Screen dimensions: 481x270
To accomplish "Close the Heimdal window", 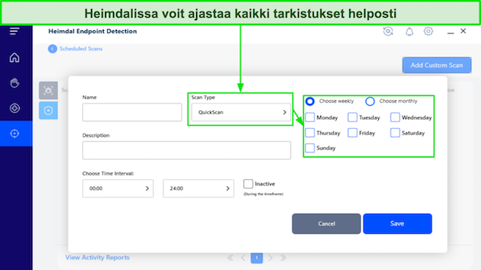I will pos(463,31).
